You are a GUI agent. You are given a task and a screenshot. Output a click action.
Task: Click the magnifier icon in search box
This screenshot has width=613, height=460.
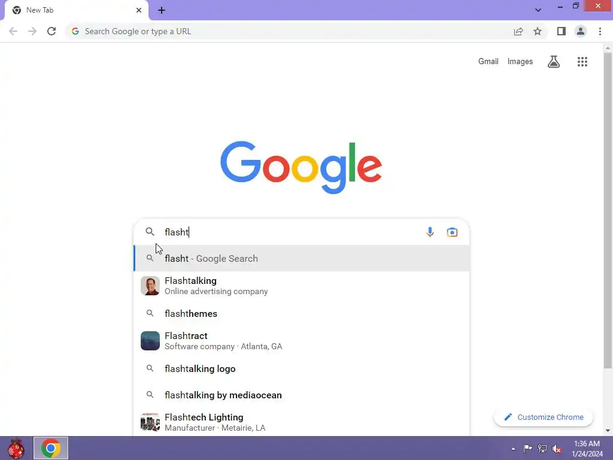[x=150, y=232]
